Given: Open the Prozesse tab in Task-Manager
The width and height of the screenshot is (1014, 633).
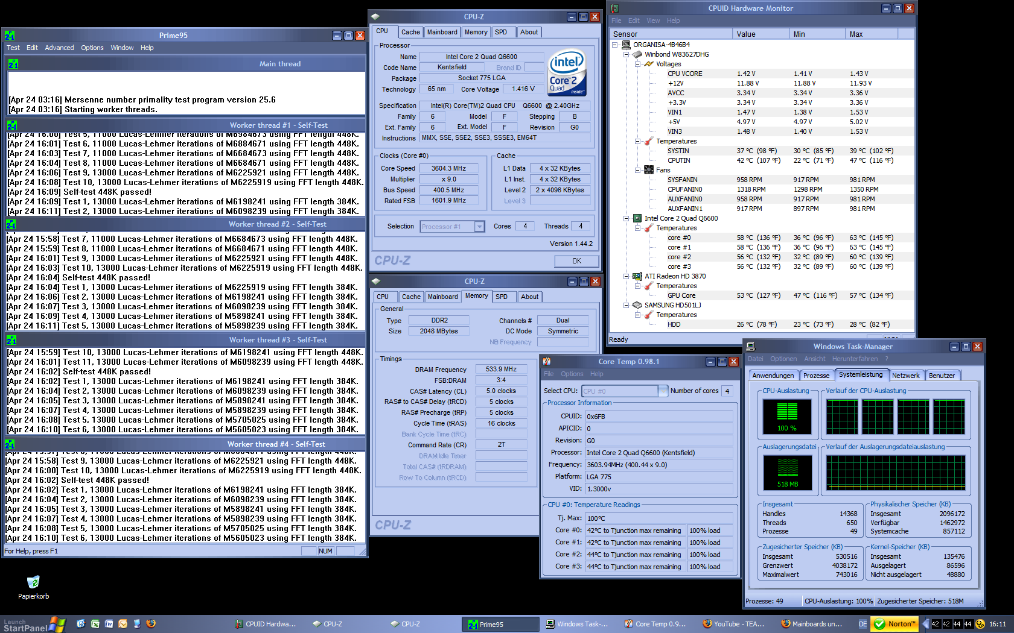Looking at the screenshot, I should click(x=816, y=376).
